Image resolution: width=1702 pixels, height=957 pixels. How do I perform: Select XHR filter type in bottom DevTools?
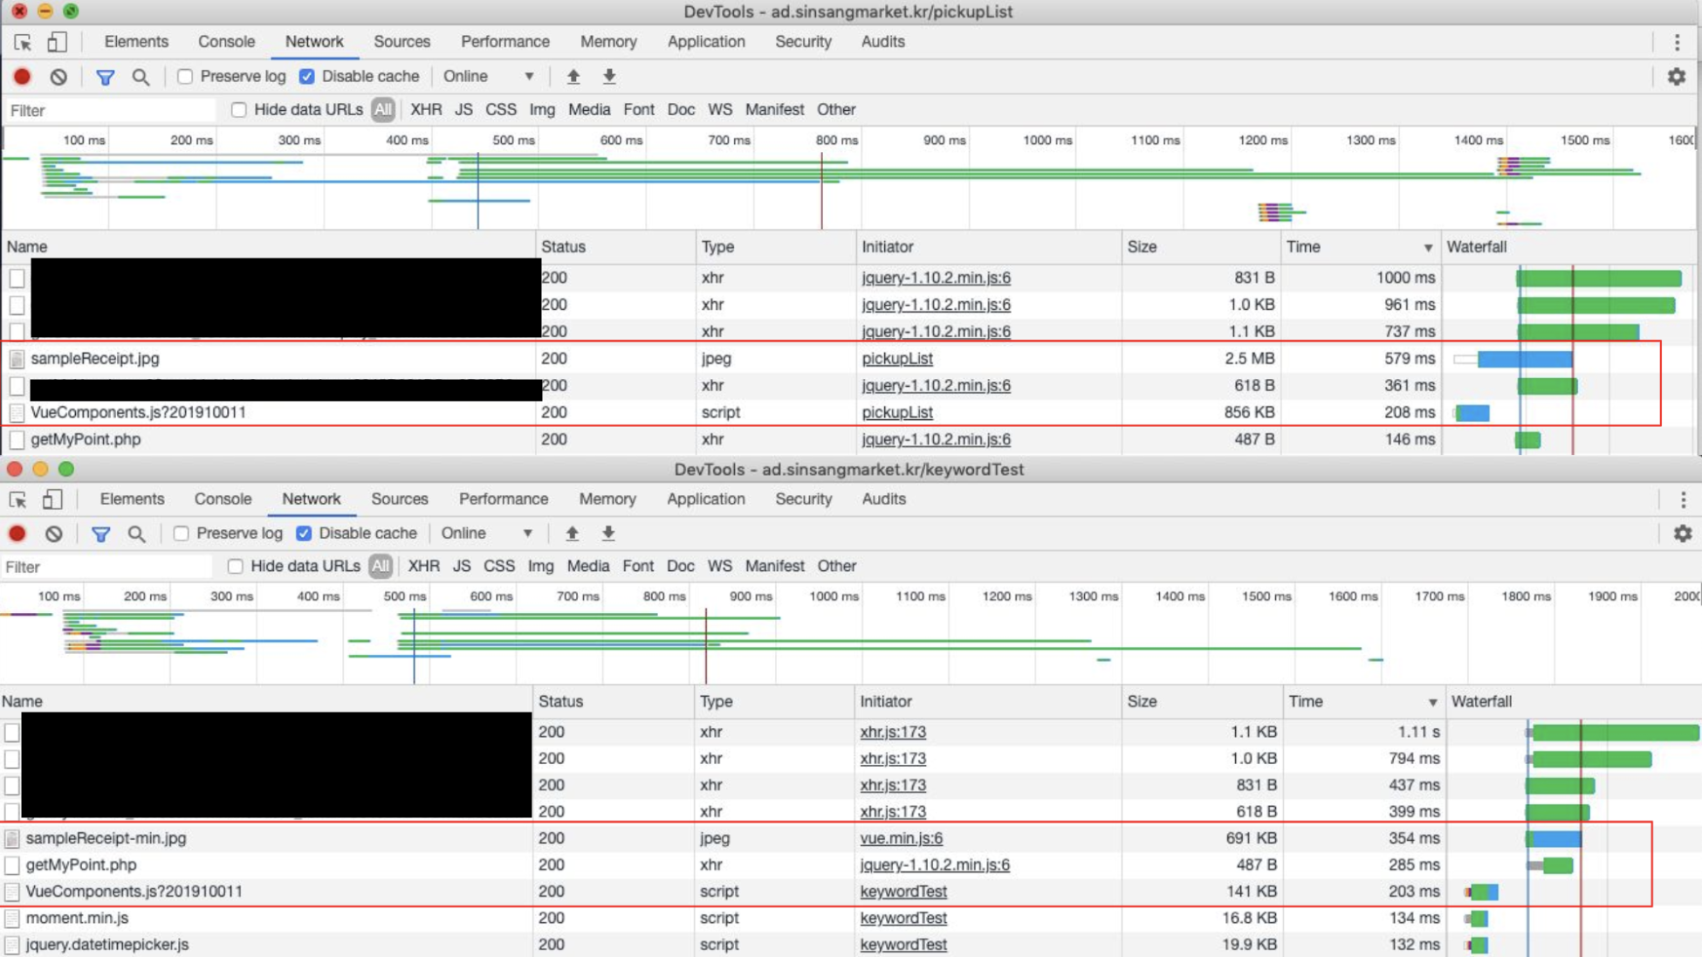click(x=423, y=567)
